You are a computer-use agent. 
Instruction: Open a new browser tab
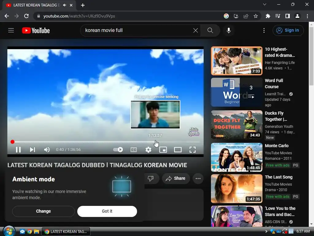click(x=83, y=5)
